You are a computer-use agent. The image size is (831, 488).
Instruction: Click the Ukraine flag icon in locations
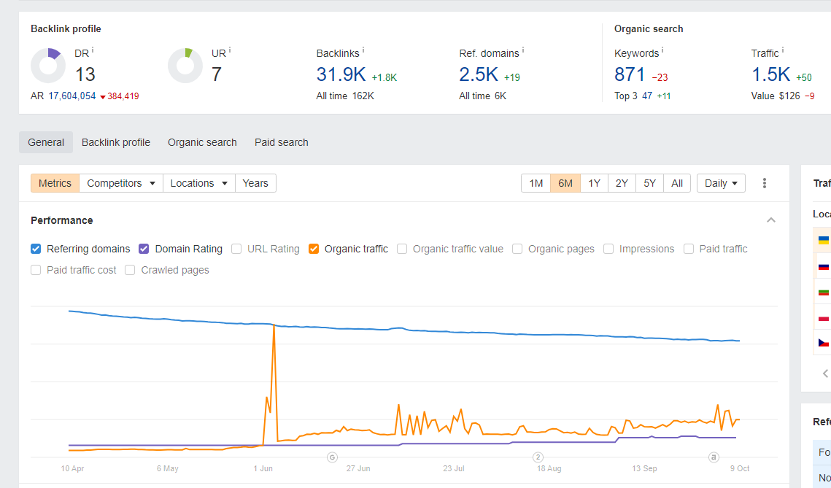tap(823, 240)
